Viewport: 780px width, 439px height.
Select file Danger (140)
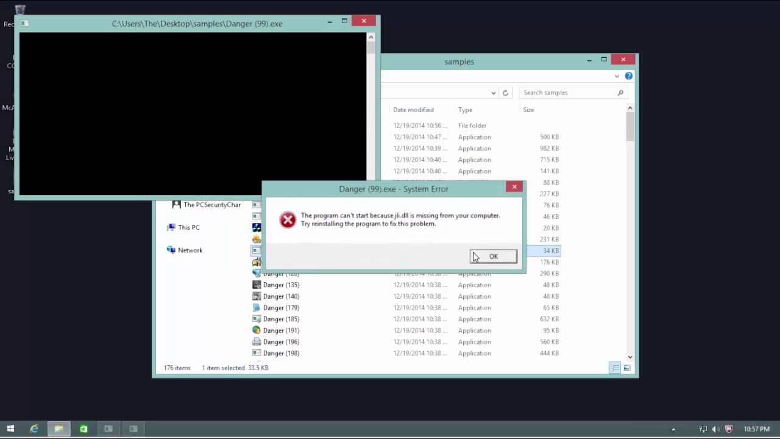pos(281,296)
